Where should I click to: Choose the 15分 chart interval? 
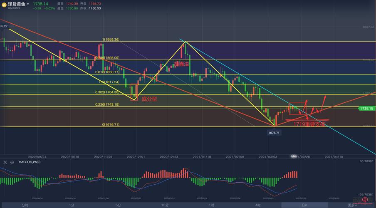(165, 205)
